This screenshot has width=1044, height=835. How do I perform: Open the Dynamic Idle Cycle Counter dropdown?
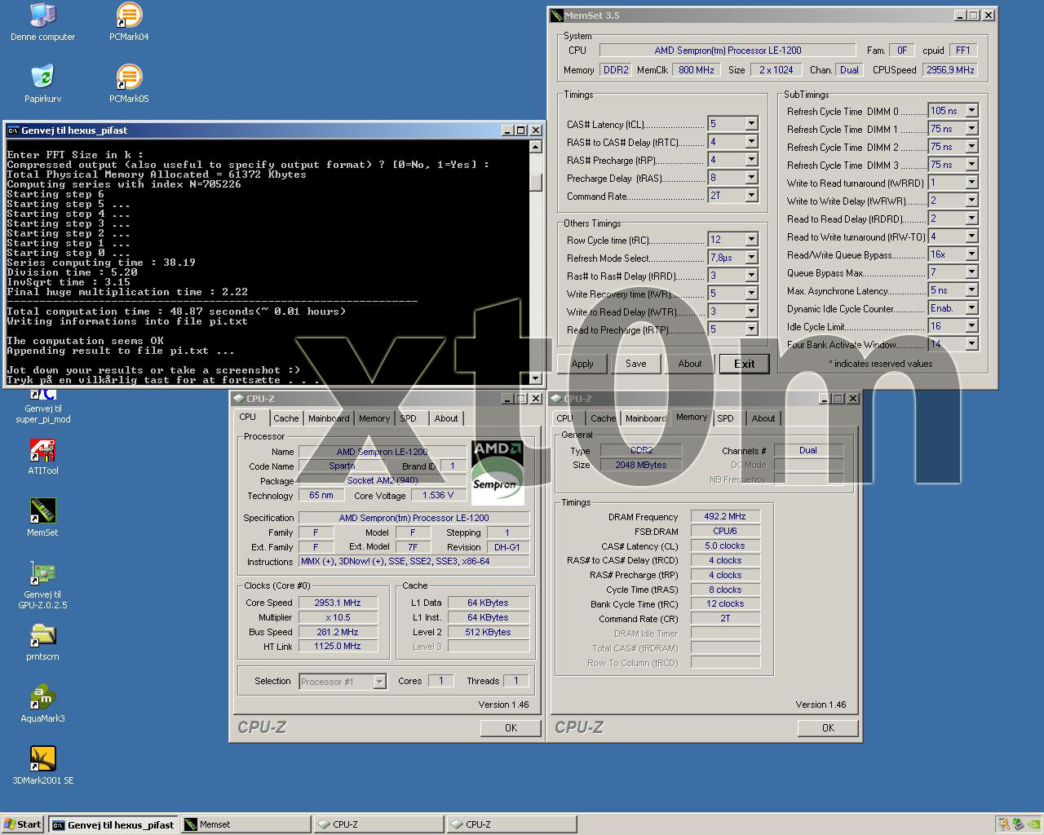(x=971, y=308)
